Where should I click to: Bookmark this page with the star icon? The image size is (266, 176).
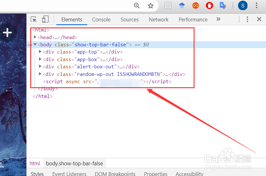(150, 6)
